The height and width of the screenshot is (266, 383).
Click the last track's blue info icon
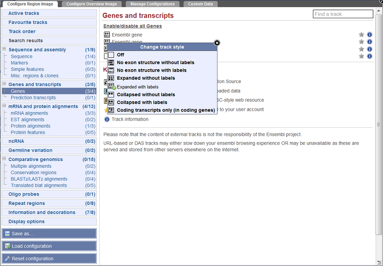pyautogui.click(x=369, y=56)
